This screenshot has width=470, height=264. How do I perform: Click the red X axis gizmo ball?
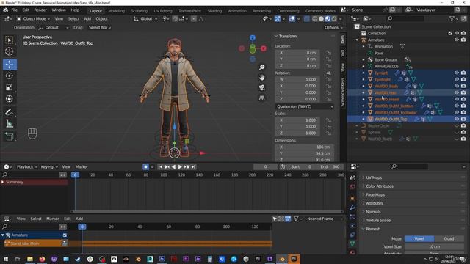pos(264,48)
